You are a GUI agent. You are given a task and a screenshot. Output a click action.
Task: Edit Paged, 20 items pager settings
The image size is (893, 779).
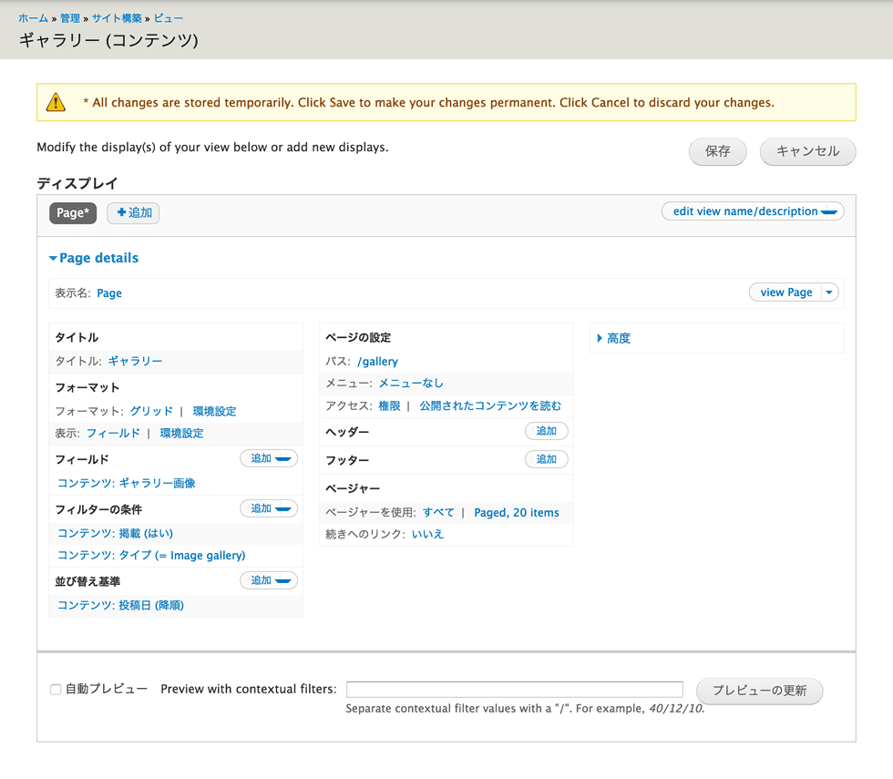517,512
